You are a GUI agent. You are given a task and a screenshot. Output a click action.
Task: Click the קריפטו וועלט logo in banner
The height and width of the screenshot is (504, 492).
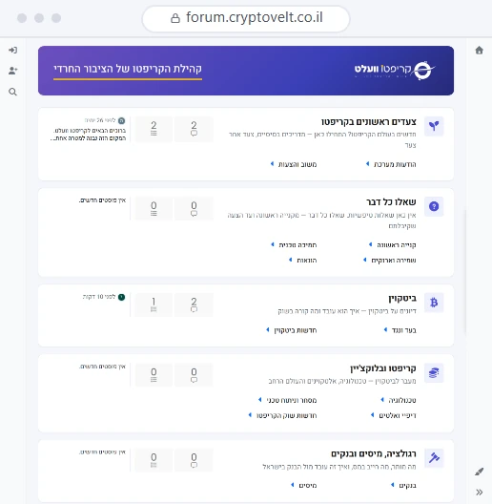tap(395, 70)
